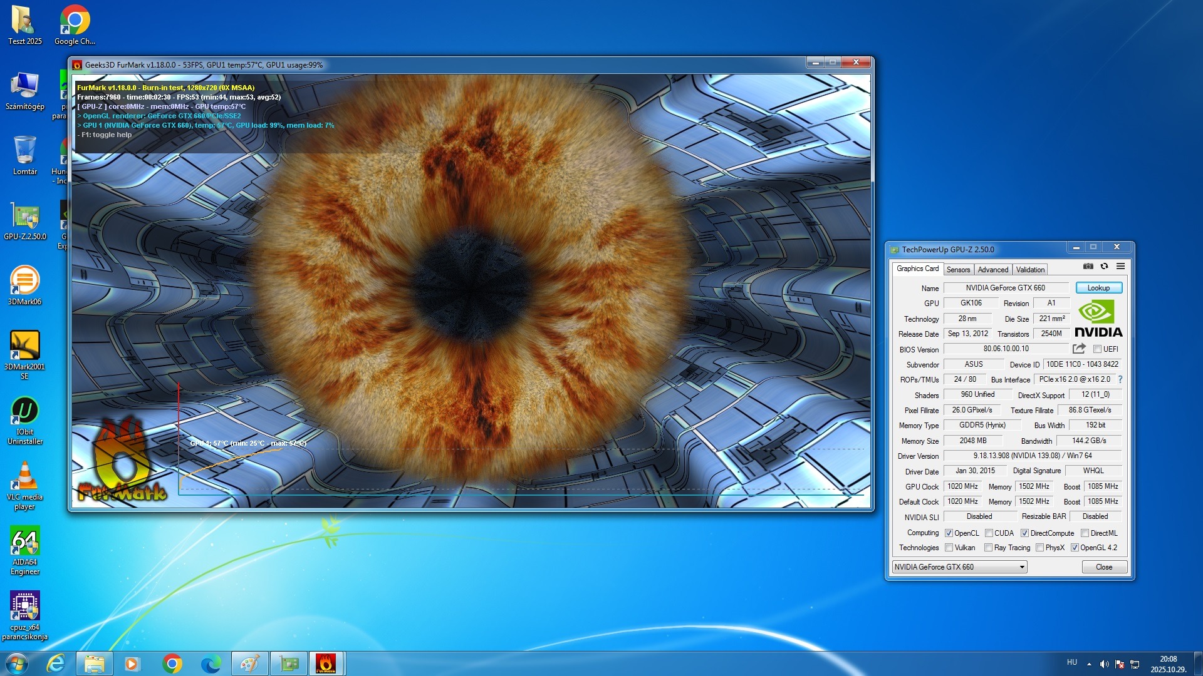Click the NVIDIA logo in GPU-Z

tap(1098, 319)
